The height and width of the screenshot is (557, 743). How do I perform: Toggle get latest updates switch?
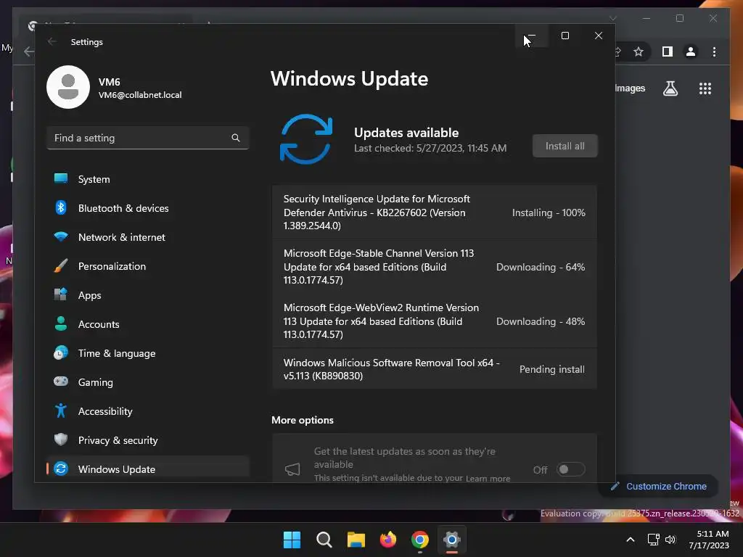click(x=570, y=469)
